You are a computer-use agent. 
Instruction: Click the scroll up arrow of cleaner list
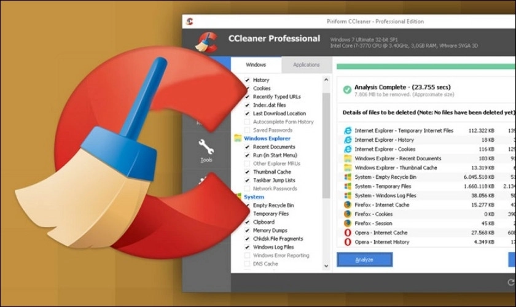(326, 79)
